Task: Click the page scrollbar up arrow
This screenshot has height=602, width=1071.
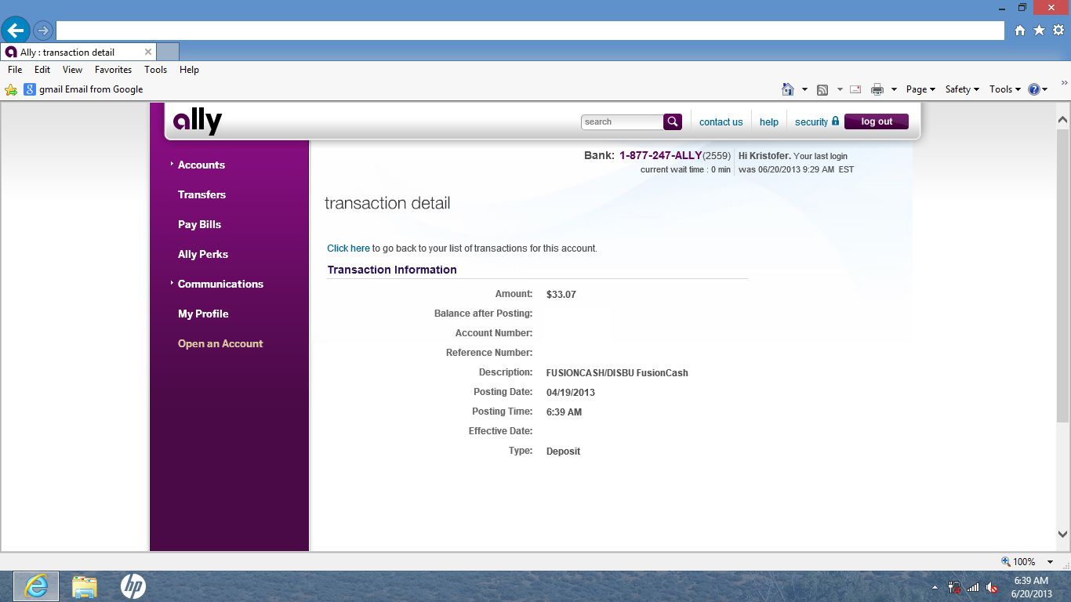Action: [x=1063, y=121]
